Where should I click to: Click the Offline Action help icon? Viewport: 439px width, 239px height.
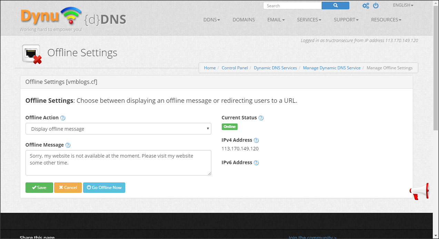[63, 118]
